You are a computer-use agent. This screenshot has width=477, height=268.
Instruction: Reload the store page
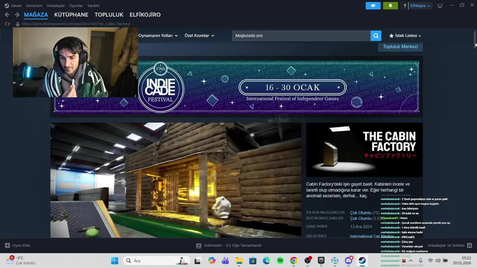(x=7, y=24)
